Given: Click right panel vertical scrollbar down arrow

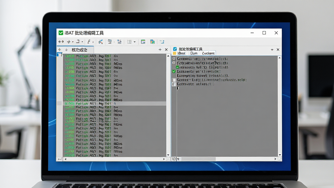Looking at the screenshot, I should click(x=280, y=155).
